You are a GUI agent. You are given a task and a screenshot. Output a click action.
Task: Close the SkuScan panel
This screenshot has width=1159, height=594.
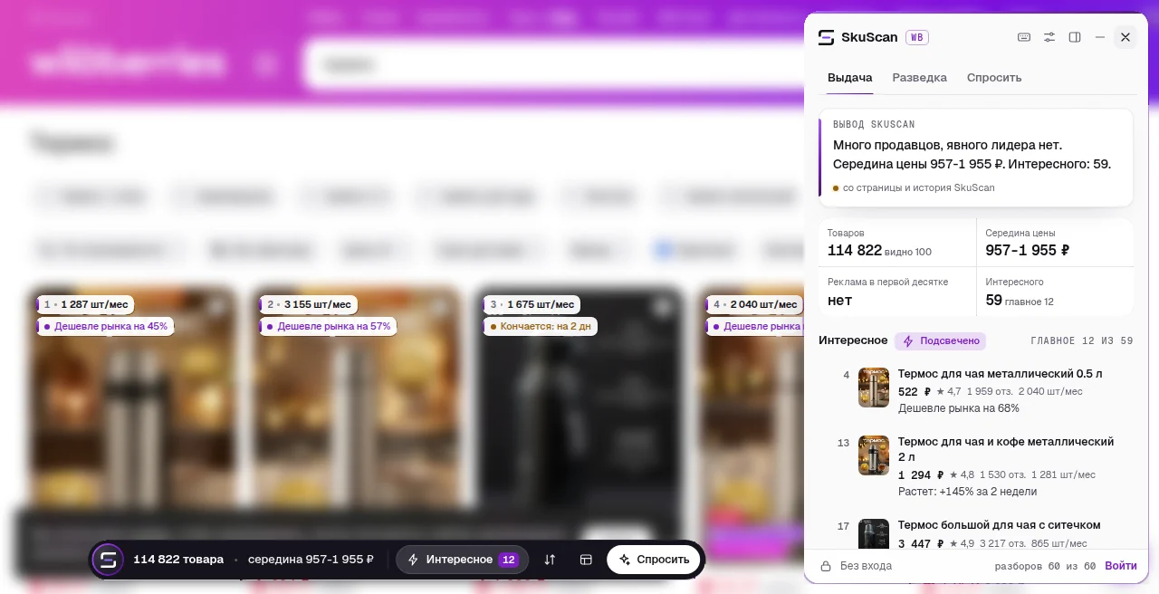[x=1125, y=37]
